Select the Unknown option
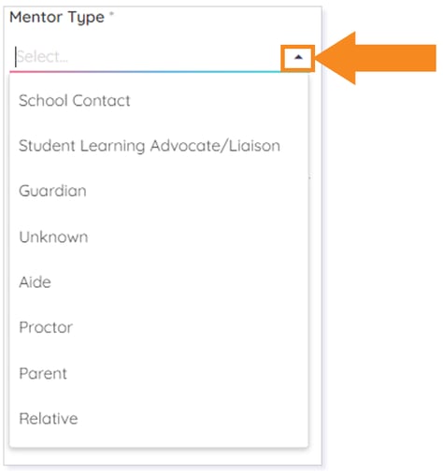Image resolution: width=443 pixels, height=473 pixels. click(x=159, y=236)
